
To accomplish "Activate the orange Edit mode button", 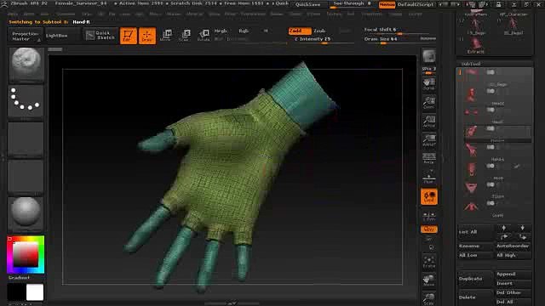I will pyautogui.click(x=129, y=36).
